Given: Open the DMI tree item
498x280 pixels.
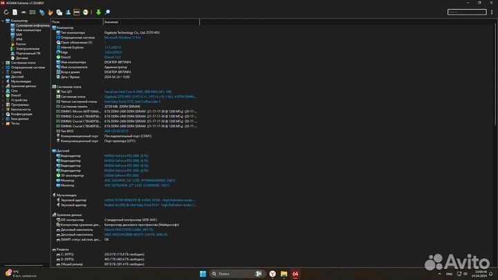Looking at the screenshot, I should tap(19, 35).
